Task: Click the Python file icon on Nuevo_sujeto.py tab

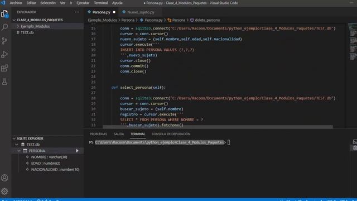Action: tap(124, 12)
